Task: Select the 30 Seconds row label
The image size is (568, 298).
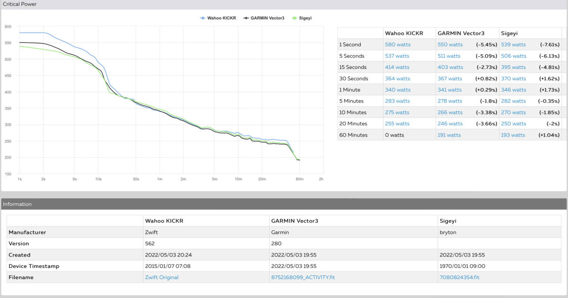Action: 354,78
